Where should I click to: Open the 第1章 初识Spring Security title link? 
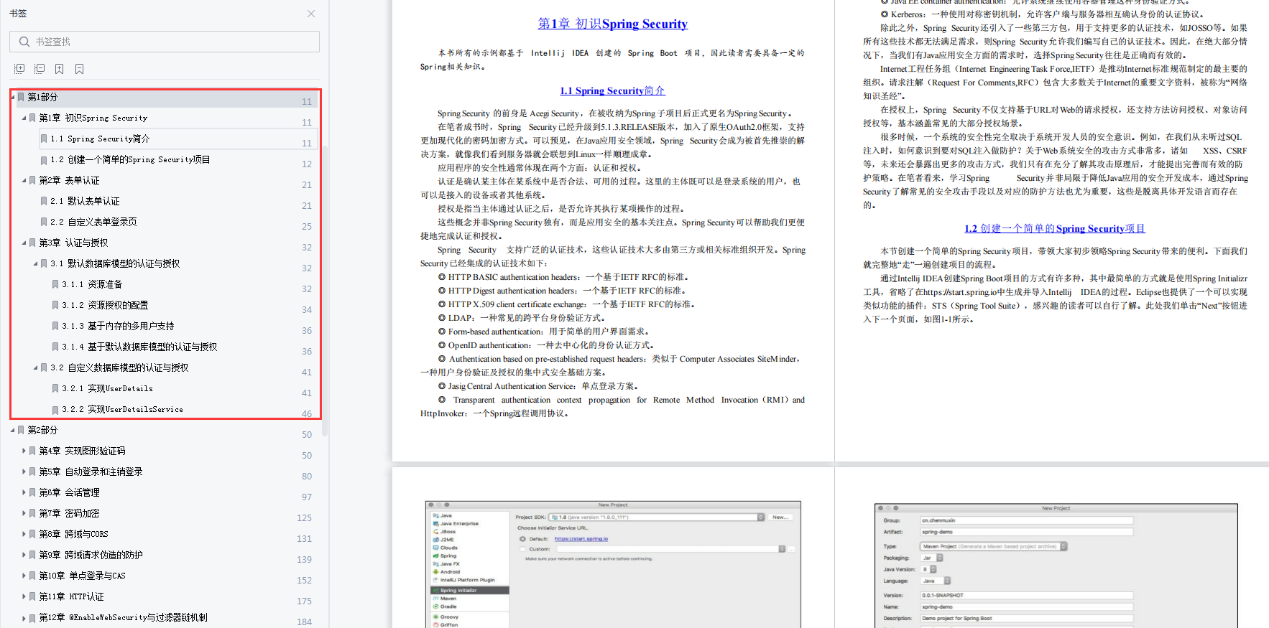tap(612, 24)
